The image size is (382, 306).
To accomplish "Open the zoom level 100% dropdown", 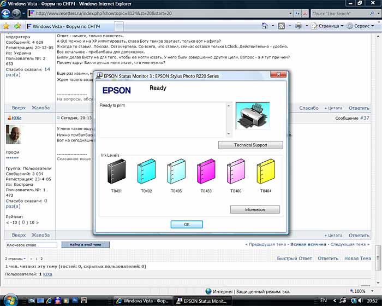I will tap(372, 291).
